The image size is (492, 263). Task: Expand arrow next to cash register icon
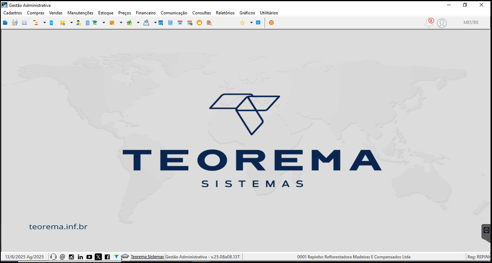point(155,23)
